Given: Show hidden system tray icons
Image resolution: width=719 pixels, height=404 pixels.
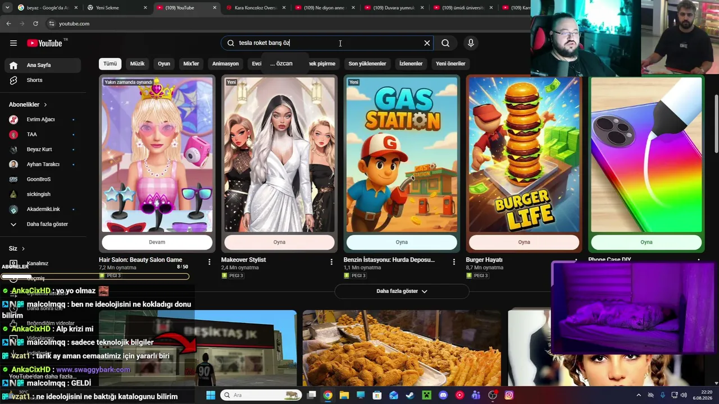Looking at the screenshot, I should [x=639, y=395].
